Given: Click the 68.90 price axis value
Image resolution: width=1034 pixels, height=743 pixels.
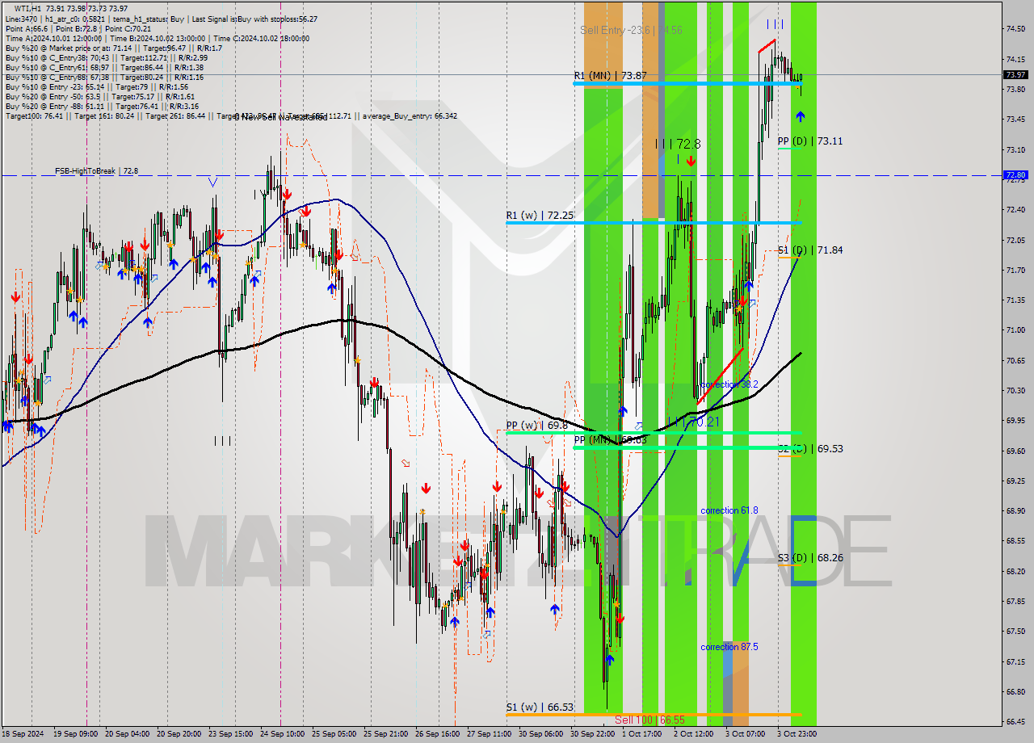Looking at the screenshot, I should click(x=1015, y=511).
